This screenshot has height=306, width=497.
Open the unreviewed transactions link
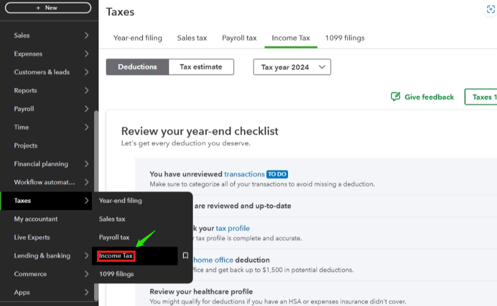coord(244,174)
